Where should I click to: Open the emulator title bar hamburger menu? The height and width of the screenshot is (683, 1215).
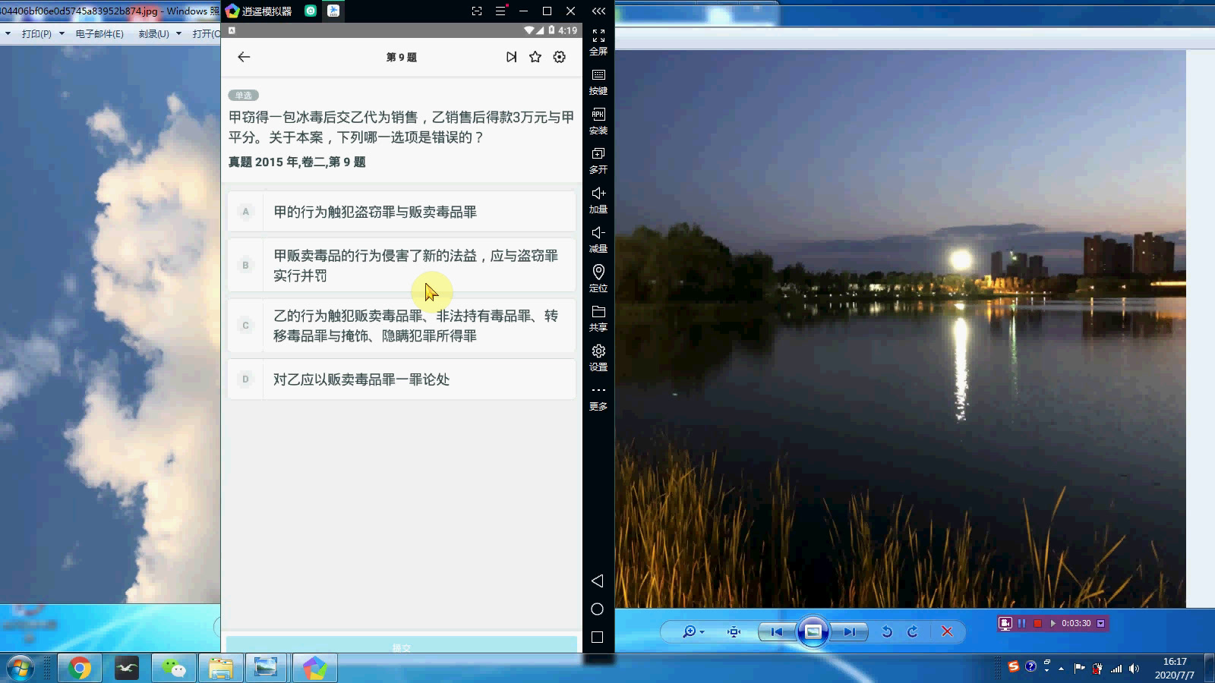[500, 11]
